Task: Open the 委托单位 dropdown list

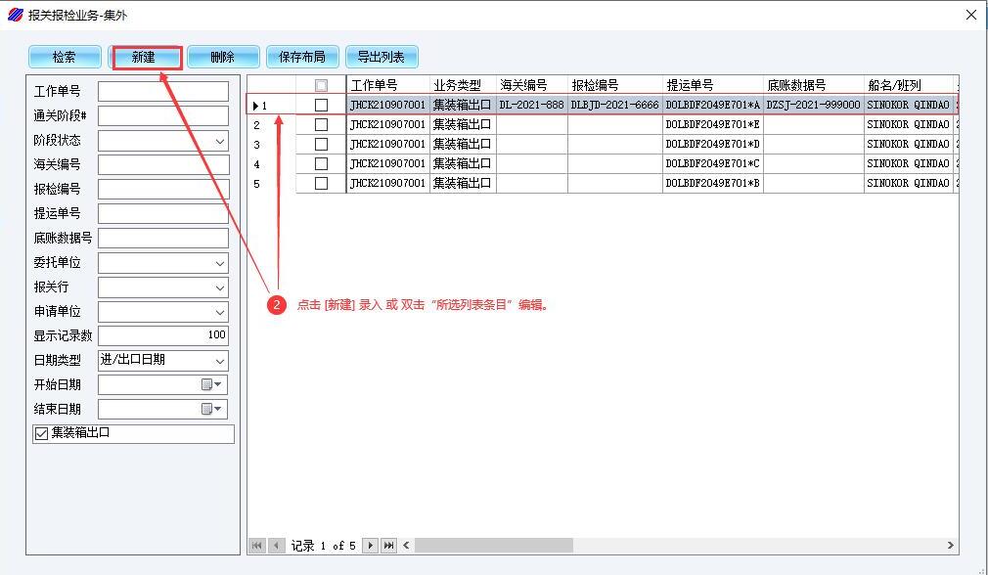Action: click(x=220, y=263)
